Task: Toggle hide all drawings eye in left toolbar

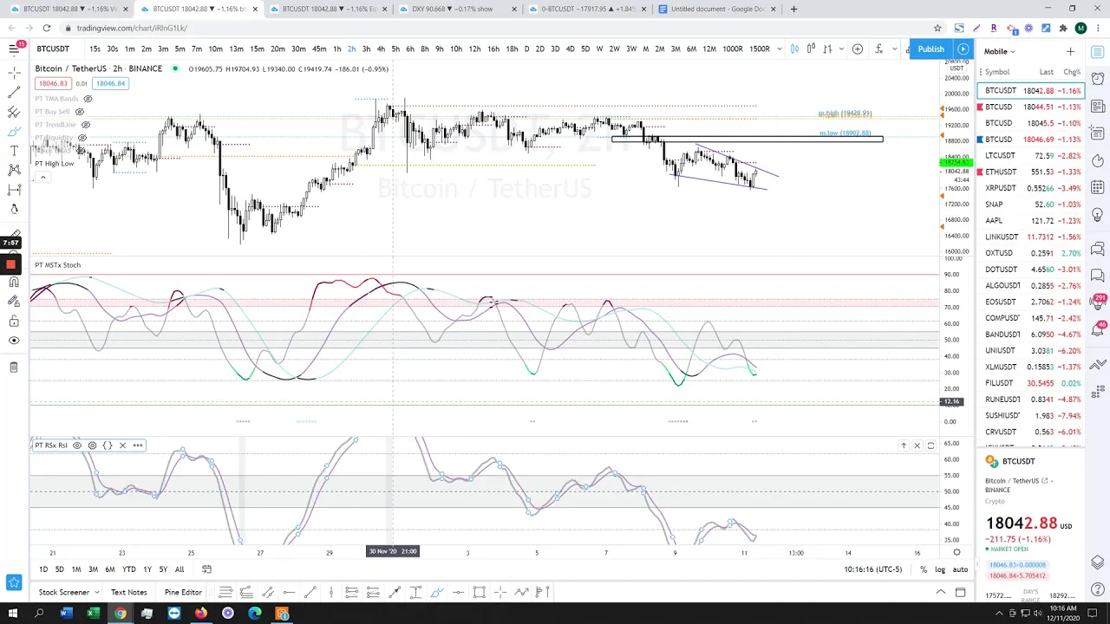Action: 14,341
